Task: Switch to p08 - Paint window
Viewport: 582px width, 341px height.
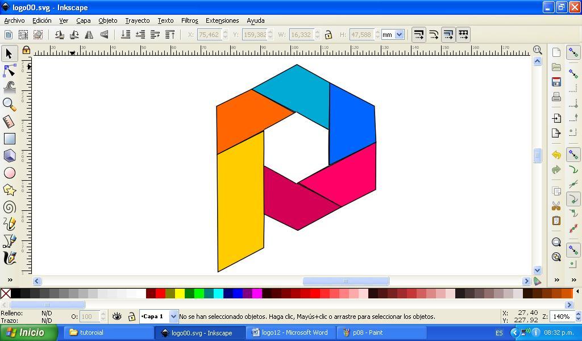Action: click(x=381, y=332)
